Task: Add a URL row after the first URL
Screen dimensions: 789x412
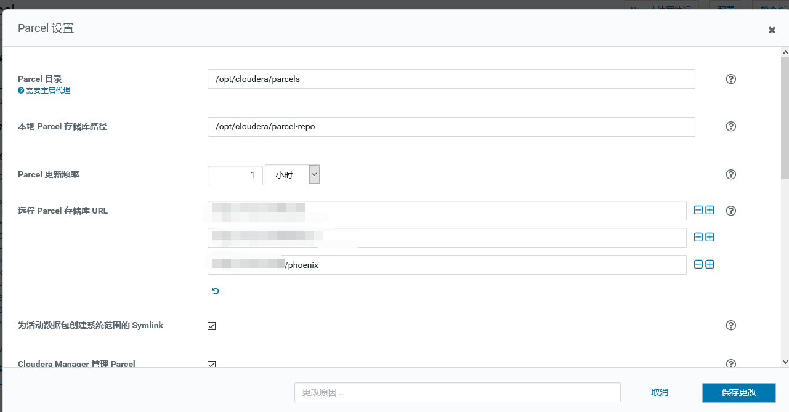Action: pyautogui.click(x=710, y=210)
